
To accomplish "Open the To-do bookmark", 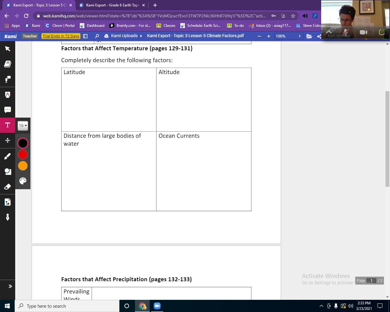I will [x=236, y=26].
